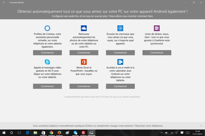Screen dimensions: 205x136
Task: Minimize the Assistant Mobile window
Action: [x=186, y=2]
